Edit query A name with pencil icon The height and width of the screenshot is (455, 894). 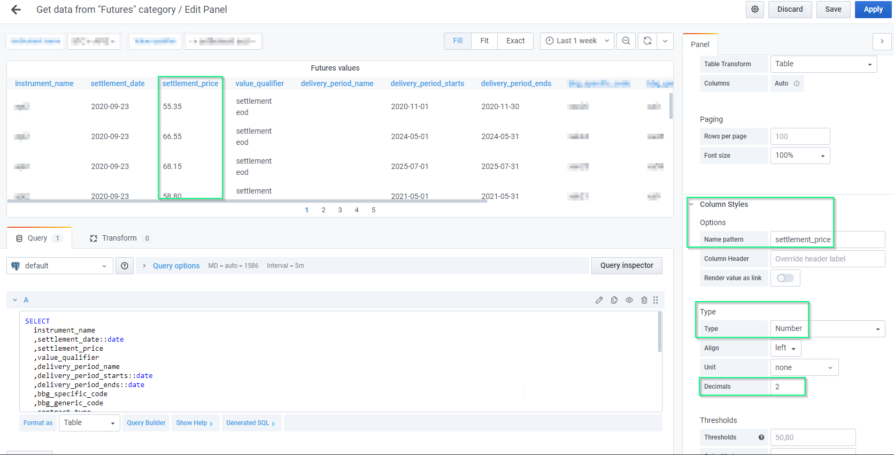[599, 300]
